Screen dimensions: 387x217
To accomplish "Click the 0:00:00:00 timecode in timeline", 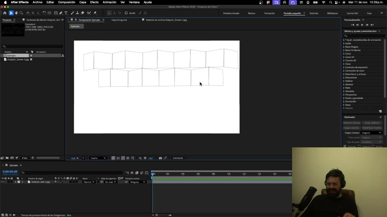I will (x=10, y=171).
